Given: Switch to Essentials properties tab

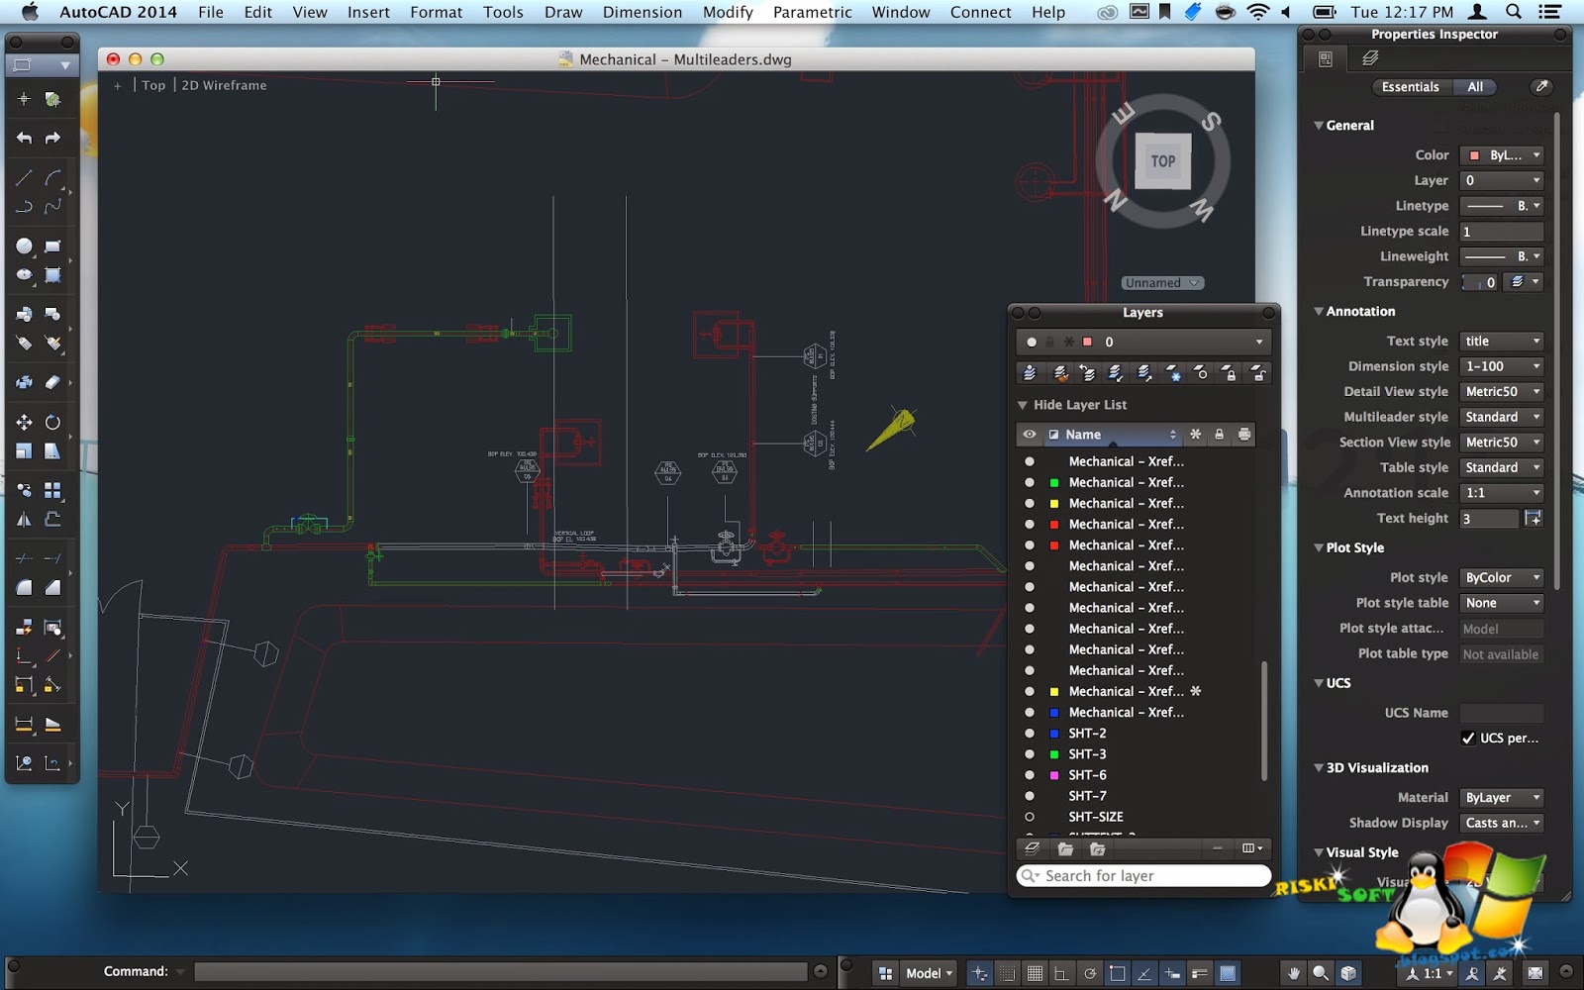Looking at the screenshot, I should [x=1411, y=87].
